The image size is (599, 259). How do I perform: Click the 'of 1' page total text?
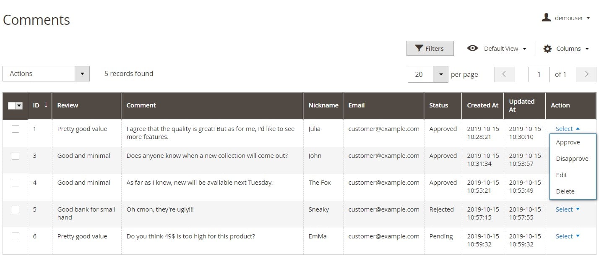(x=560, y=74)
